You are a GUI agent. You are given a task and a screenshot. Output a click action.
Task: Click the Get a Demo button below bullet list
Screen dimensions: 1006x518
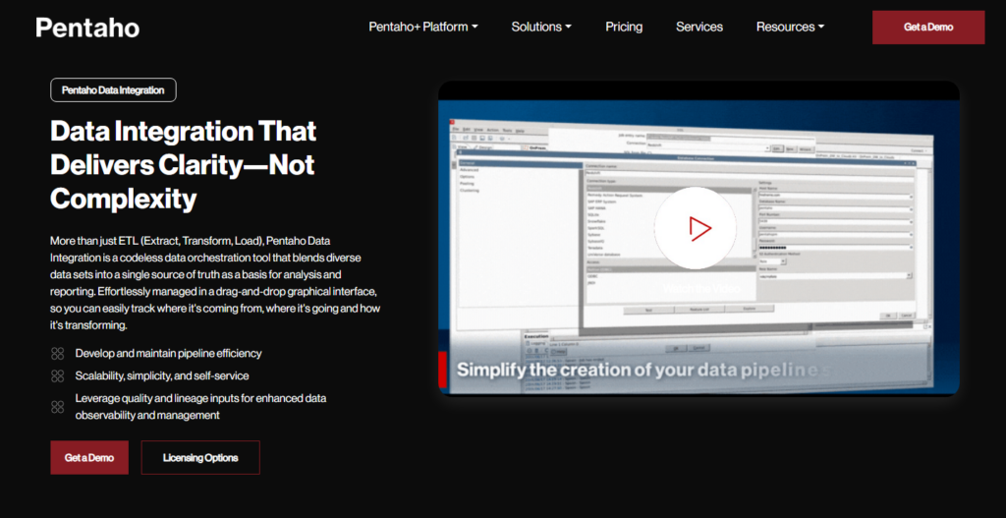point(89,458)
